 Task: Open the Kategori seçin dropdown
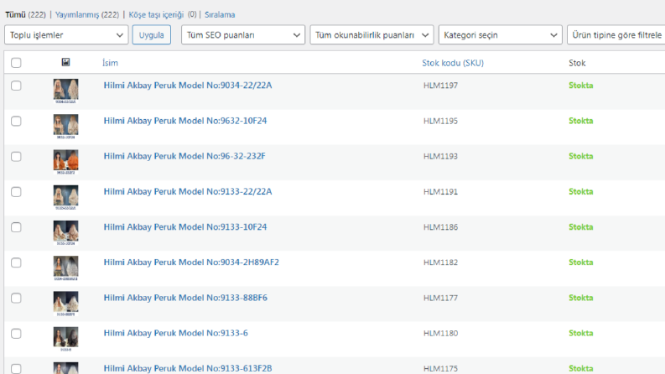pos(501,34)
